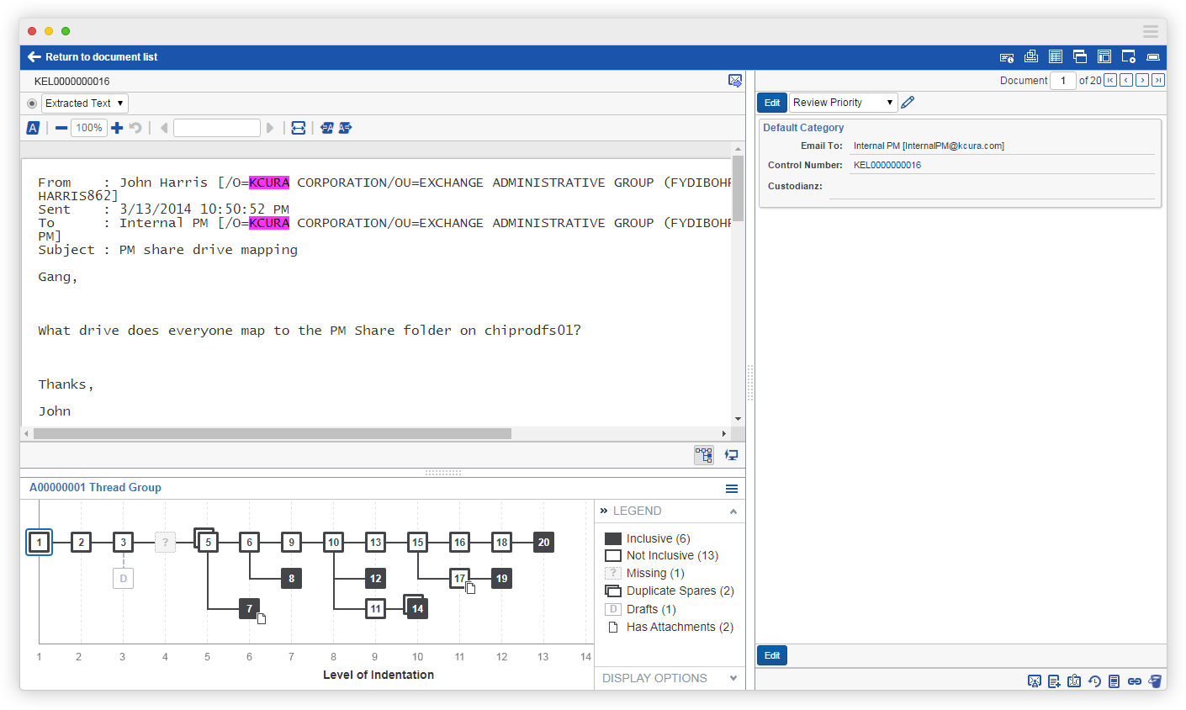Click the horizontal scrollbar of text viewer
The image size is (1186, 710).
[273, 434]
